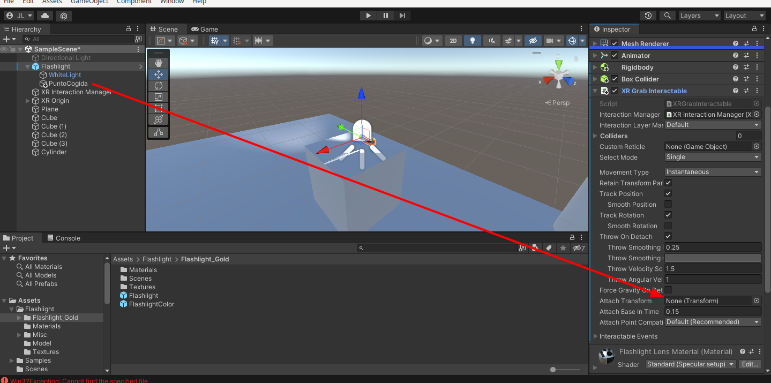The width and height of the screenshot is (771, 383).
Task: Select the Rotate tool
Action: click(158, 85)
